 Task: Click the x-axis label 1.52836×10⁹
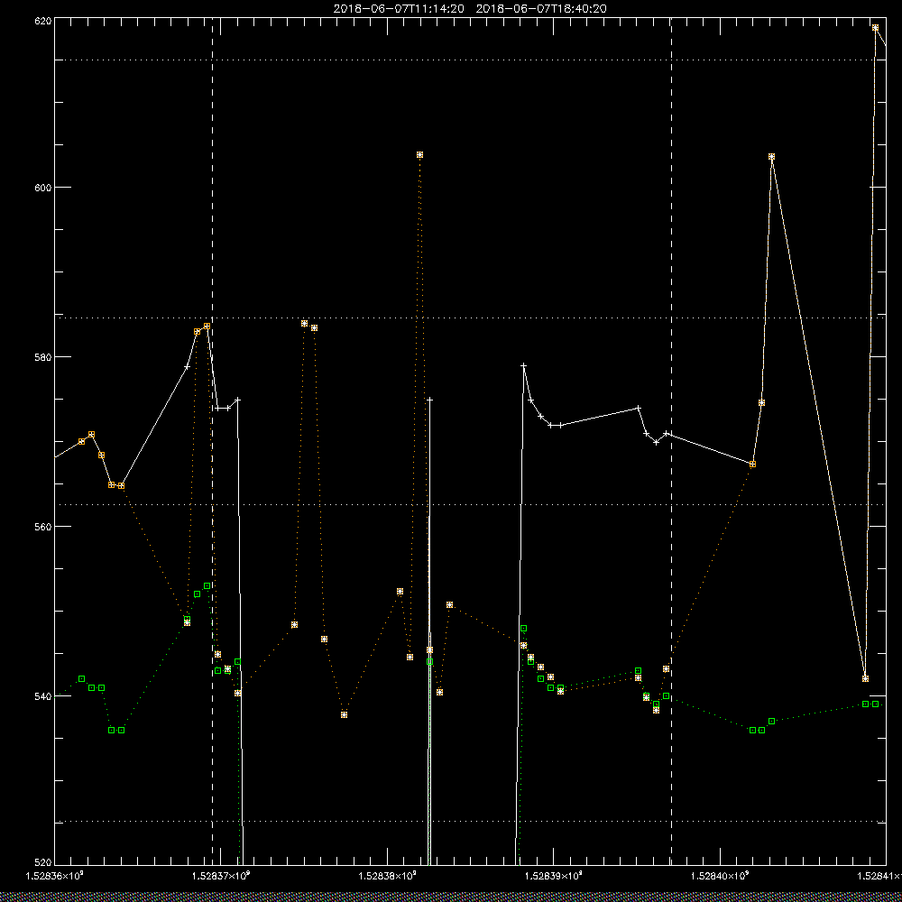(x=55, y=876)
